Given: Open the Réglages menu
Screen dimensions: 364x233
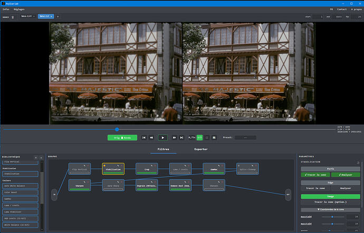Looking at the screenshot, I should (x=19, y=9).
